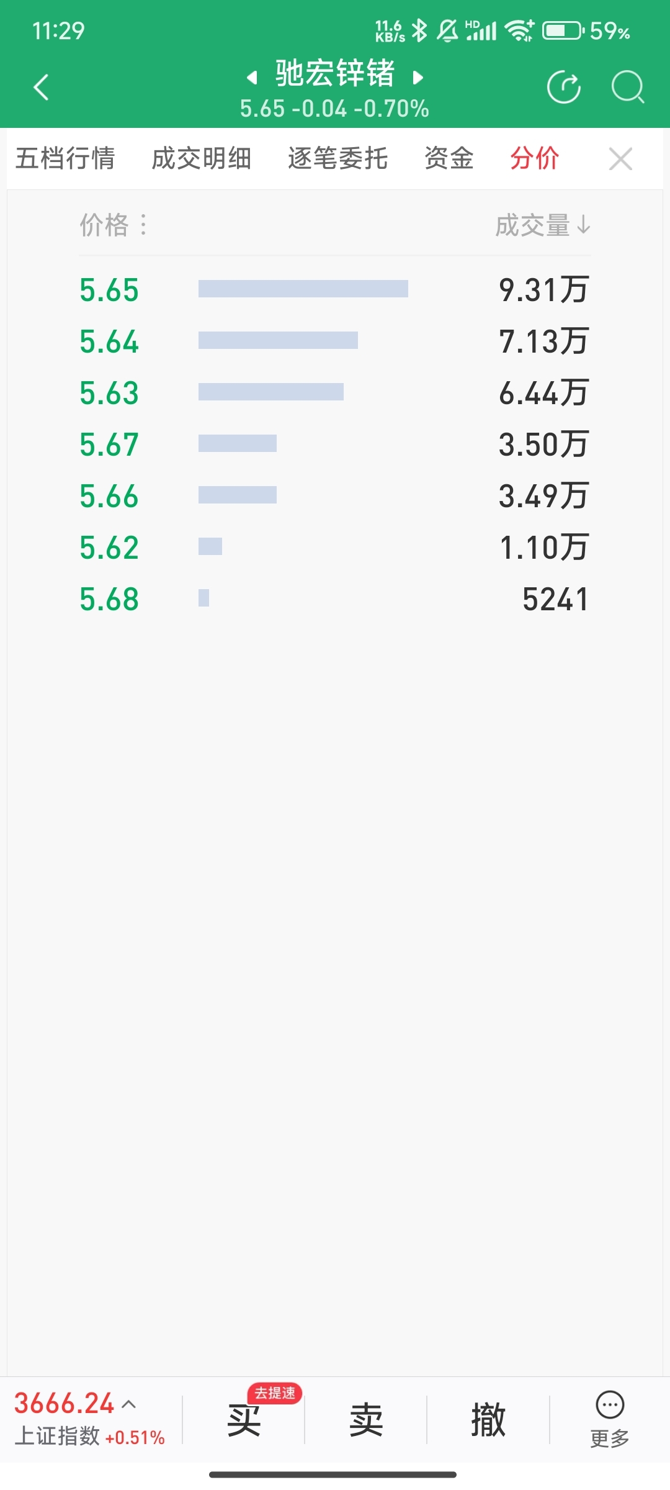This screenshot has width=670, height=1490.
Task: Switch to previous stock with left triangle
Action: pos(252,78)
